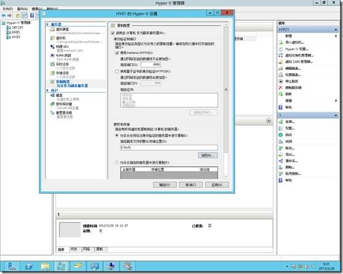Collapse the VM 1 section in Actions pane

tap(336, 115)
